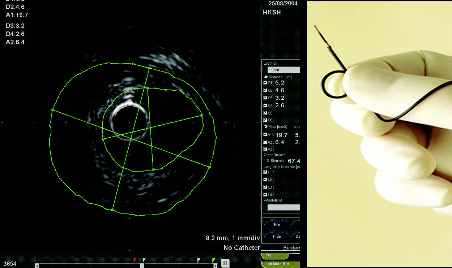Step timeline right with scroll arrow
This screenshot has height=268, width=452.
[216, 266]
